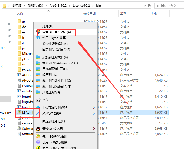Sort by the 大小 column header
Screen dimensions: 184x149
pos(154,14)
